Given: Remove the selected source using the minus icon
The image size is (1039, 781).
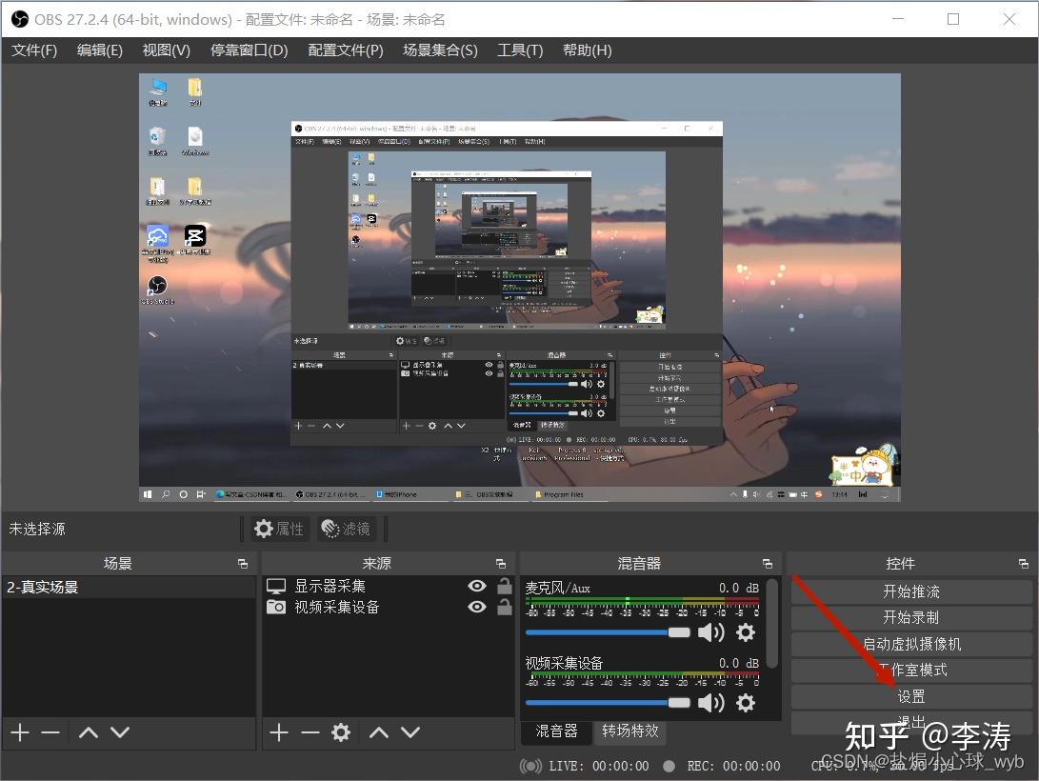Looking at the screenshot, I should pos(310,732).
